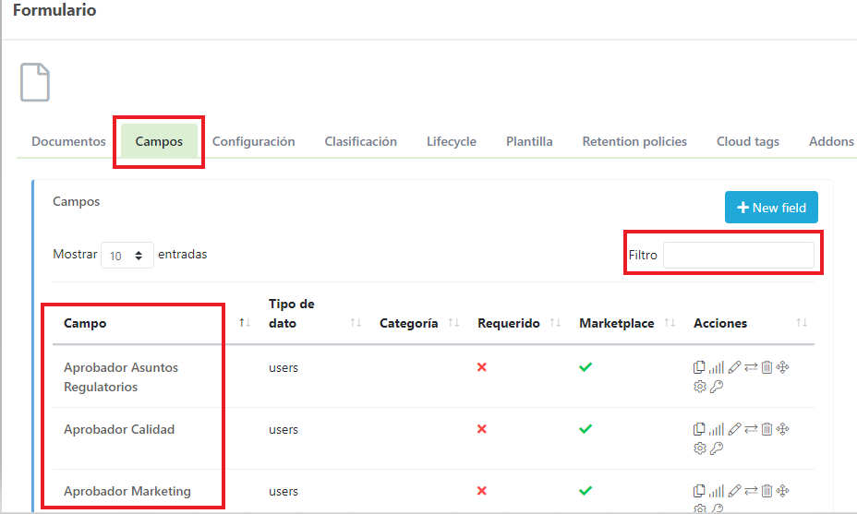Click move arrows icon for Aprobador Calidad
This screenshot has height=514, width=857.
[x=783, y=429]
